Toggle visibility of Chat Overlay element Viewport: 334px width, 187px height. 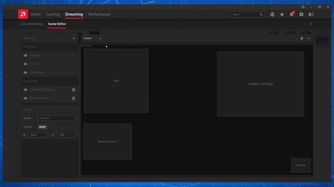(x=26, y=73)
